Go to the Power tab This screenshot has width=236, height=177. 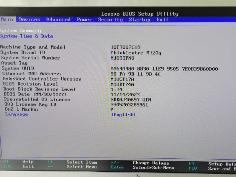pos(84,19)
